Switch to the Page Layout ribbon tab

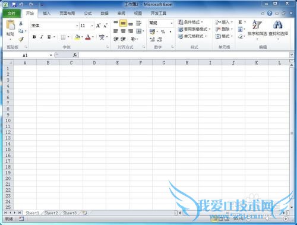pyautogui.click(x=67, y=13)
